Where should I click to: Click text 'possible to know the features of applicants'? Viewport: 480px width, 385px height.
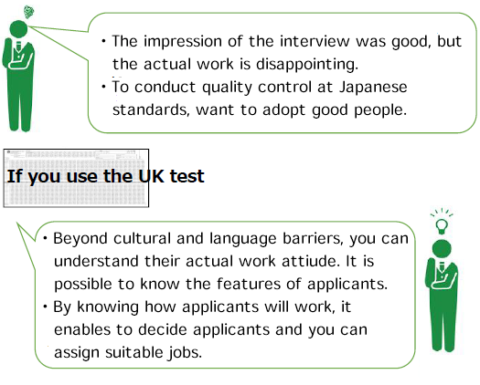click(220, 284)
